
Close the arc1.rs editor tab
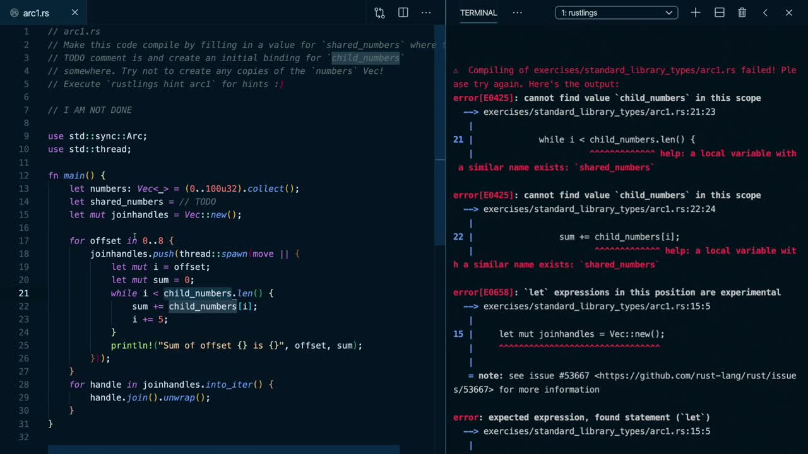pos(74,13)
